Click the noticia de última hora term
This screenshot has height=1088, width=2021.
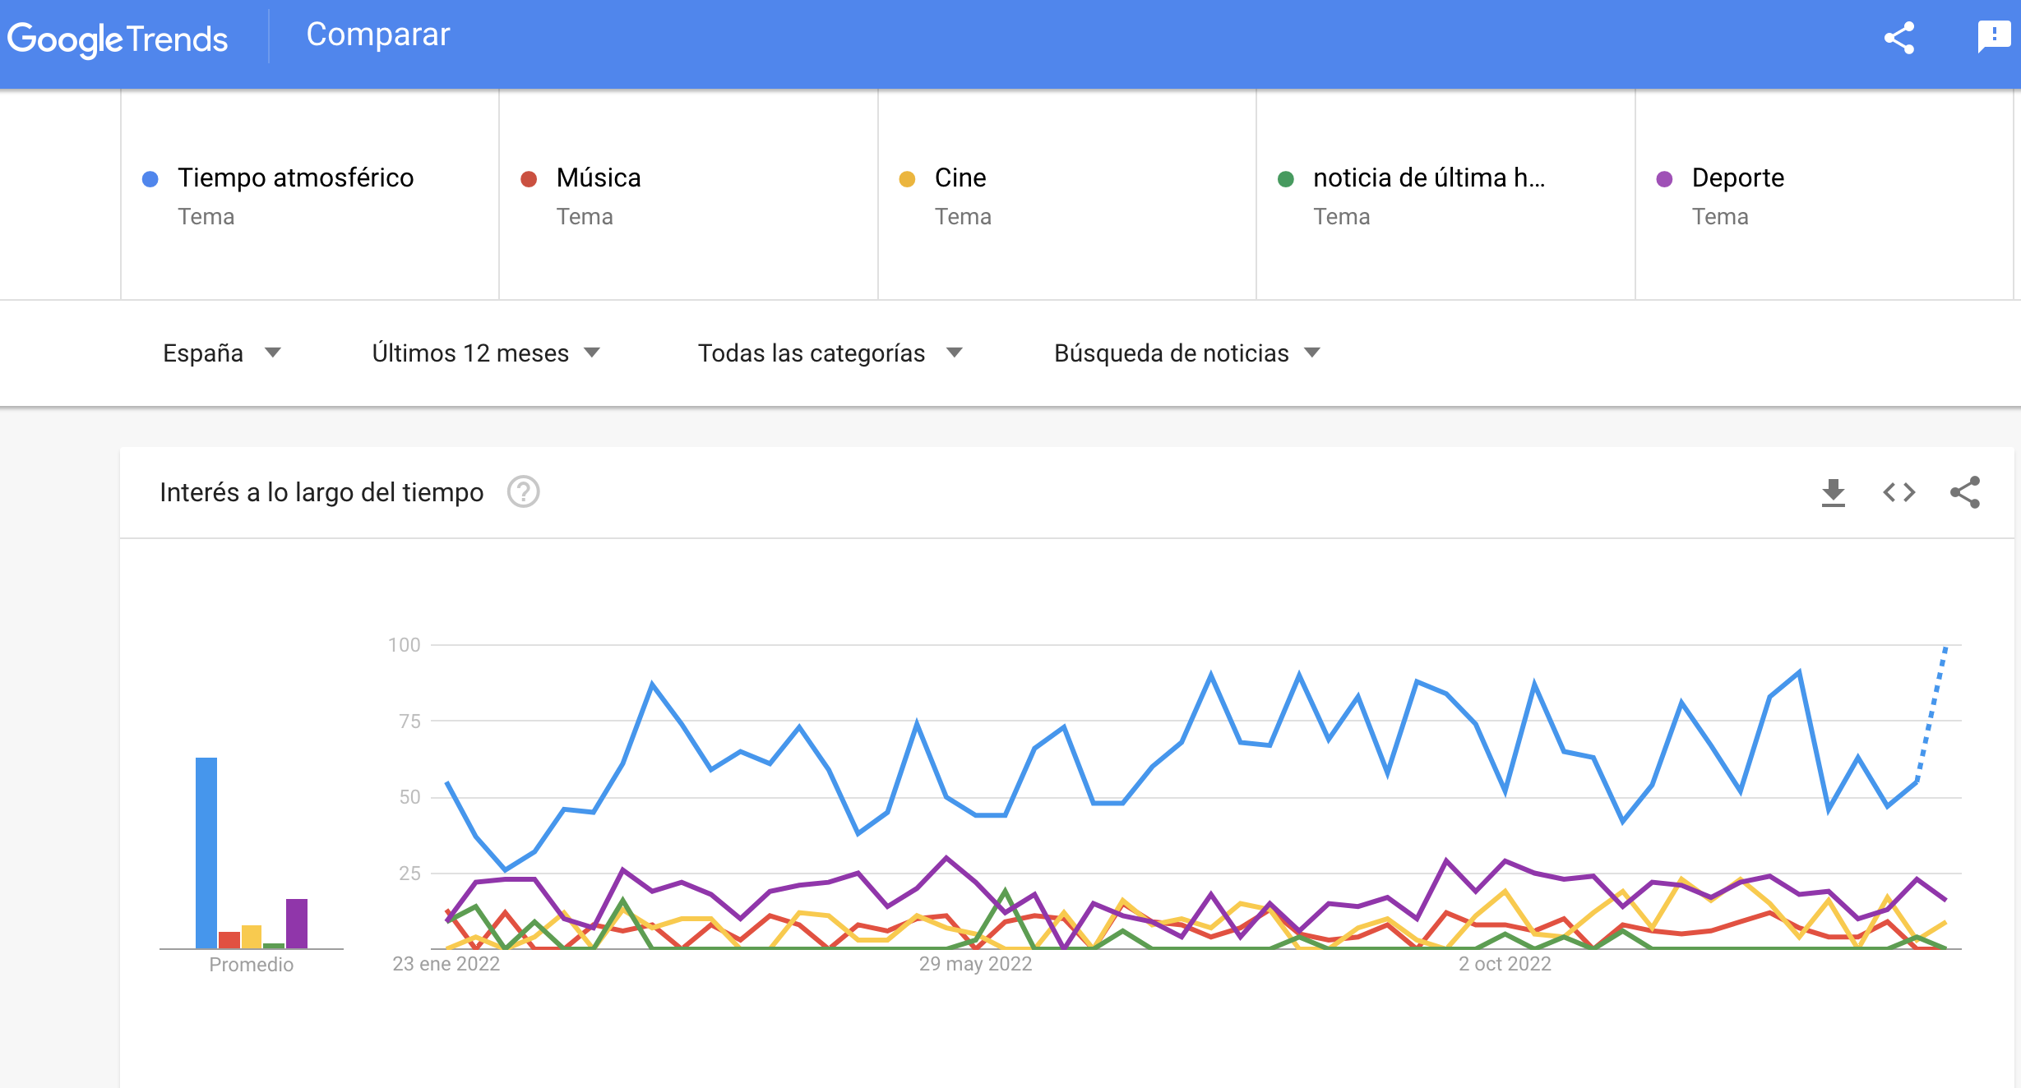pyautogui.click(x=1428, y=178)
